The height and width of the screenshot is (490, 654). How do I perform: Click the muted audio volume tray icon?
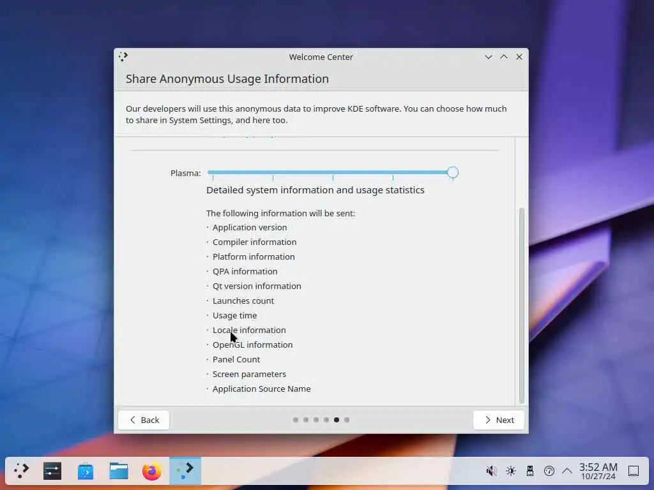click(491, 471)
